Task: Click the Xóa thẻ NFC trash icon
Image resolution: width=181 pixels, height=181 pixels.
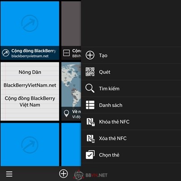Action: click(90, 138)
